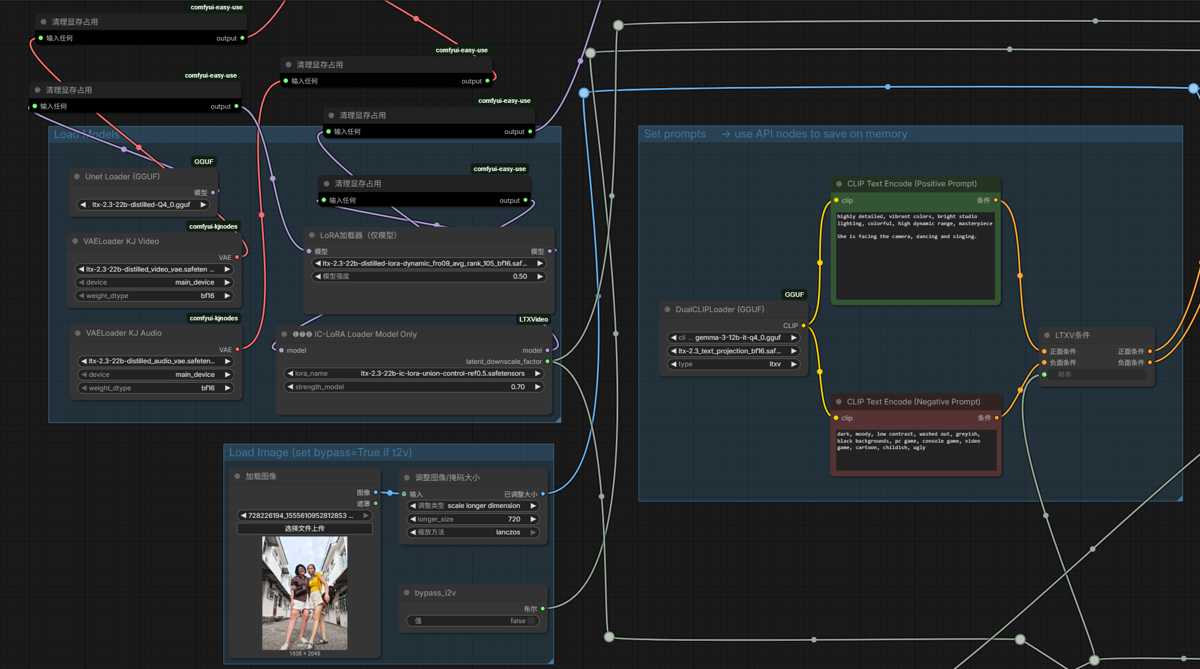Collapse the IC-LoRA Loader Model Only node via its title dot
Viewport: 1200px width, 669px height.
[x=284, y=334]
